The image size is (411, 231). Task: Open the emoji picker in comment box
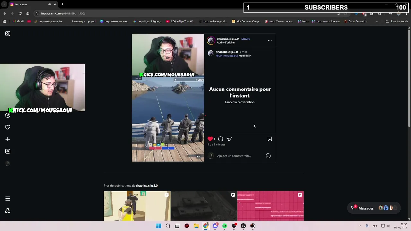point(268,156)
